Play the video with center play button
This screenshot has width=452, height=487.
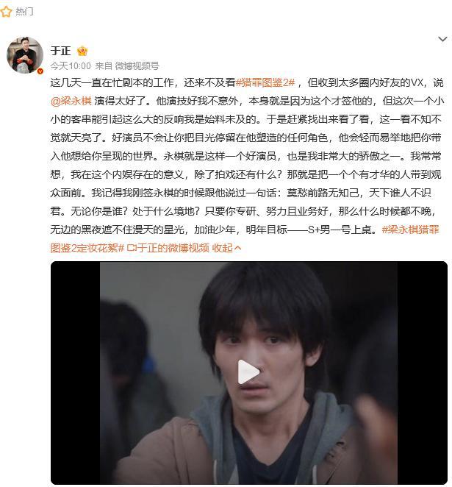[248, 372]
